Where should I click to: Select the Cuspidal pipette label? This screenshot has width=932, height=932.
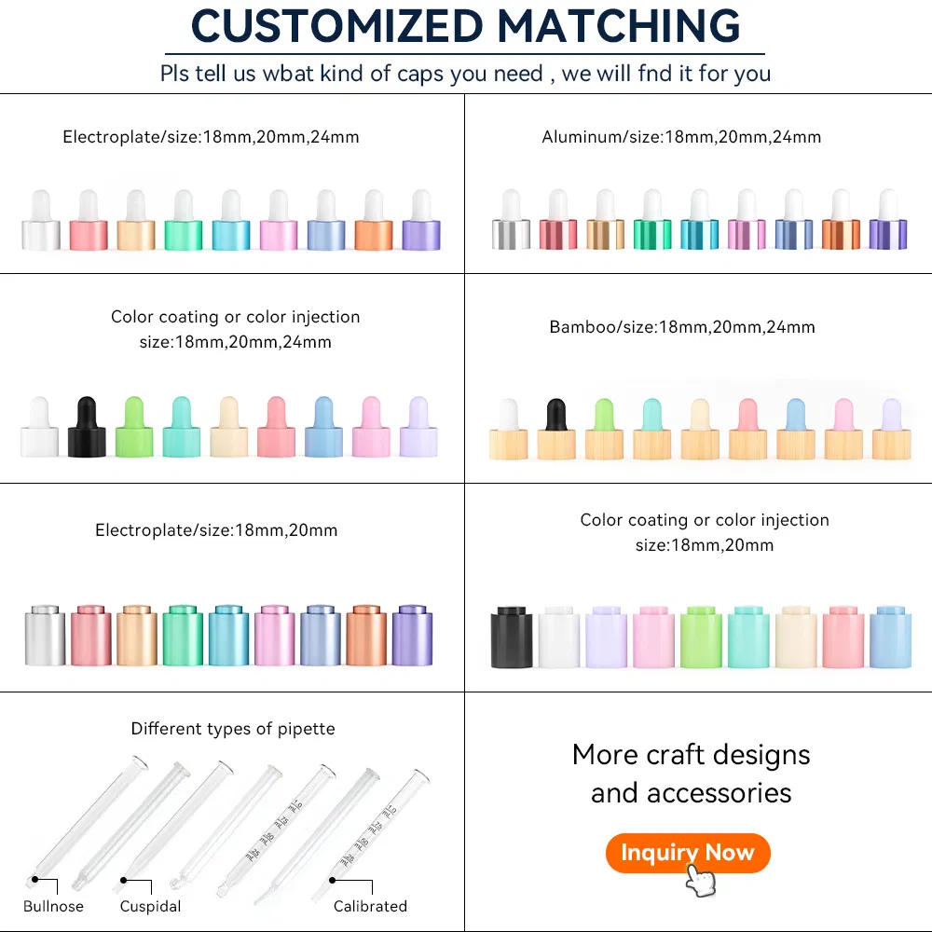150,906
